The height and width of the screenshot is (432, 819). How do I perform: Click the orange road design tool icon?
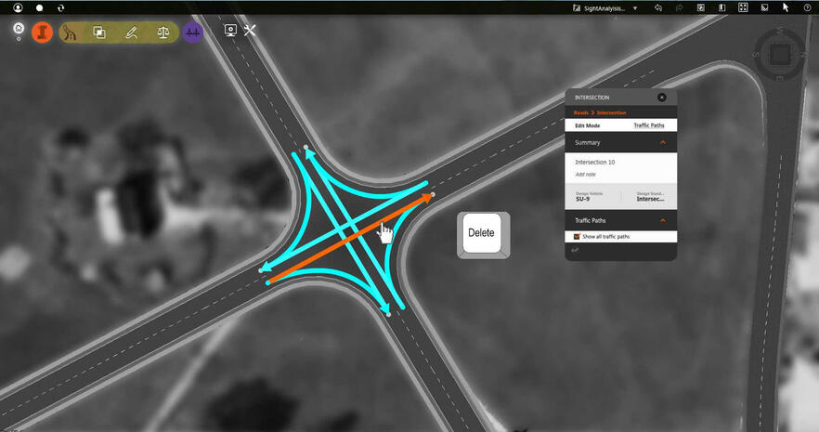(42, 32)
